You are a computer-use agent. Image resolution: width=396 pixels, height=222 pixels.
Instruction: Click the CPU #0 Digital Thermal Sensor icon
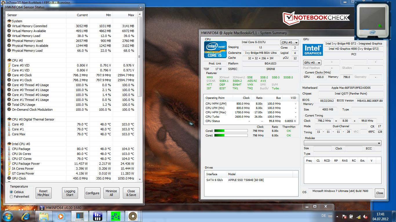pyautogui.click(x=9, y=119)
